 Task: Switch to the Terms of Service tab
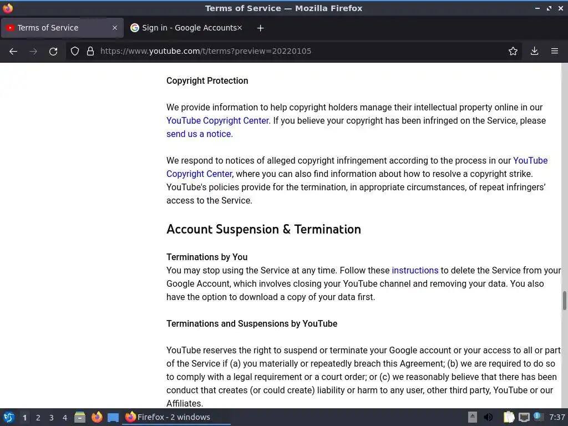tap(62, 28)
